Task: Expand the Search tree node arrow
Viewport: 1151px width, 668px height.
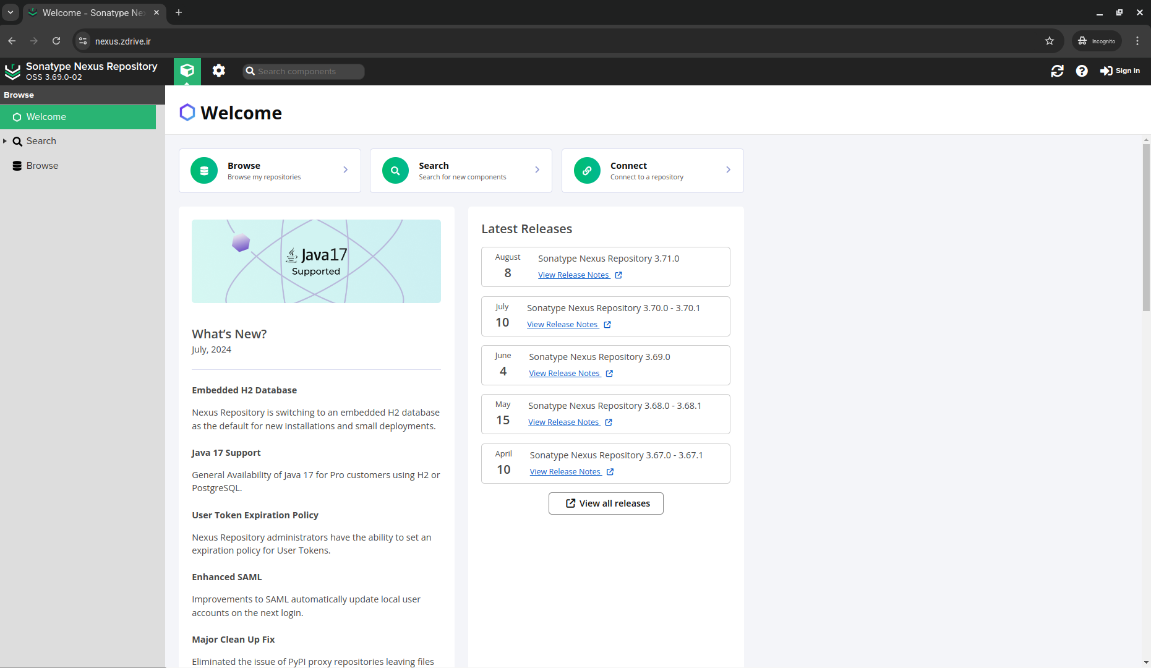Action: click(5, 141)
